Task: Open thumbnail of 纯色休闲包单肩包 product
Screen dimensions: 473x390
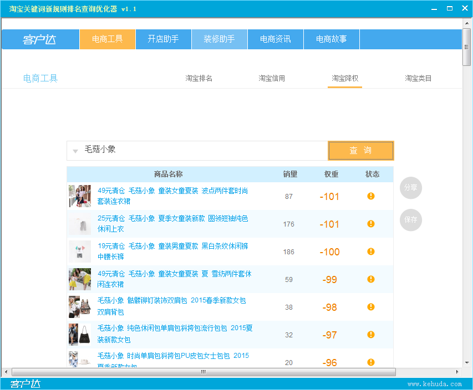Action: click(x=80, y=335)
